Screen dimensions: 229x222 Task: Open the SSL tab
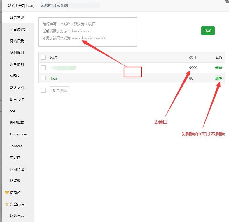[18, 111]
